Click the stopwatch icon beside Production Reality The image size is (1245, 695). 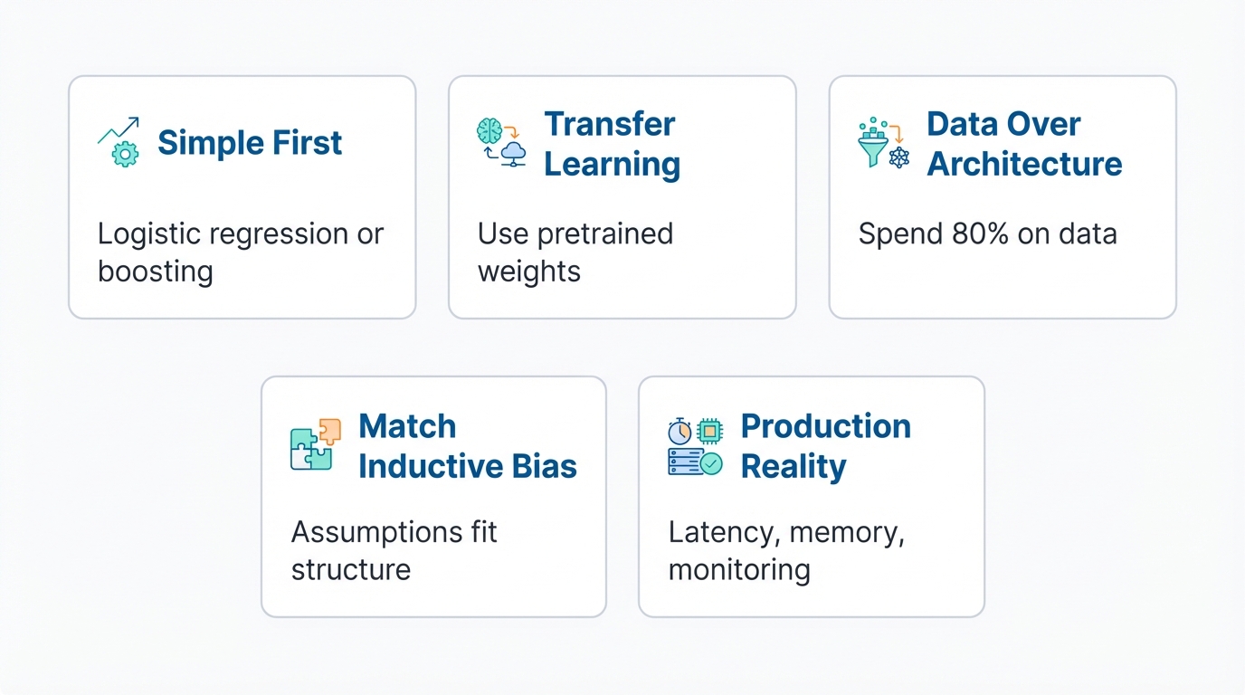pos(680,432)
